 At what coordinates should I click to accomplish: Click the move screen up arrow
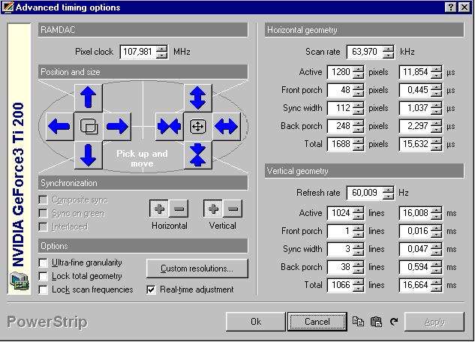[x=89, y=97]
